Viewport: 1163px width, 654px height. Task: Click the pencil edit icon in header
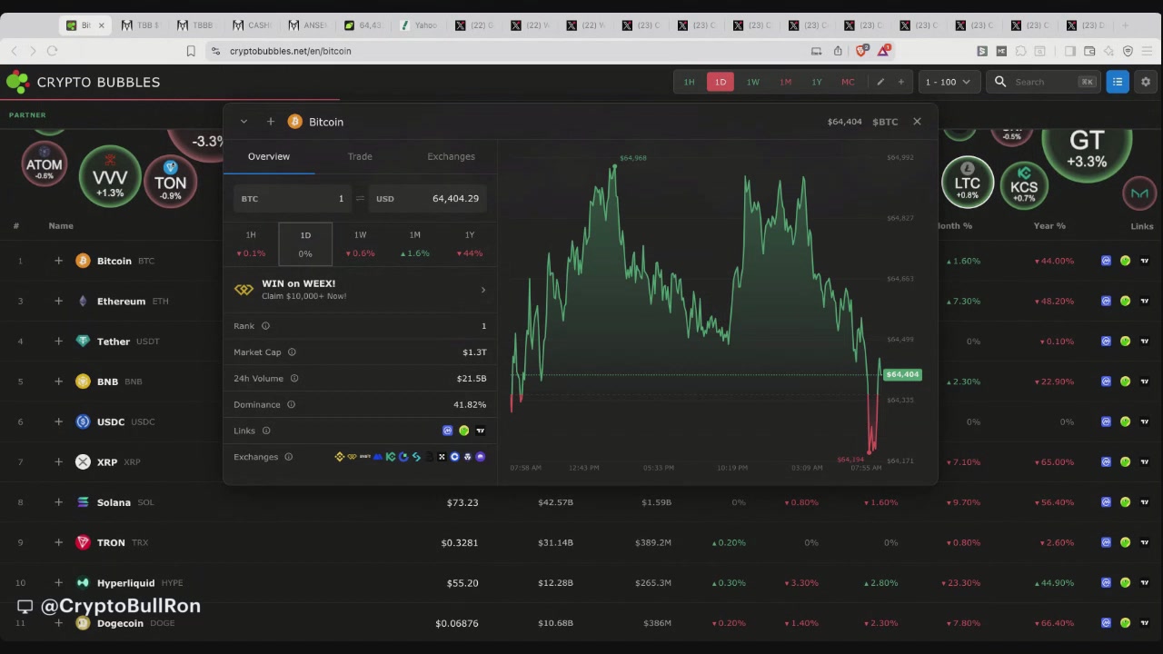pos(880,82)
